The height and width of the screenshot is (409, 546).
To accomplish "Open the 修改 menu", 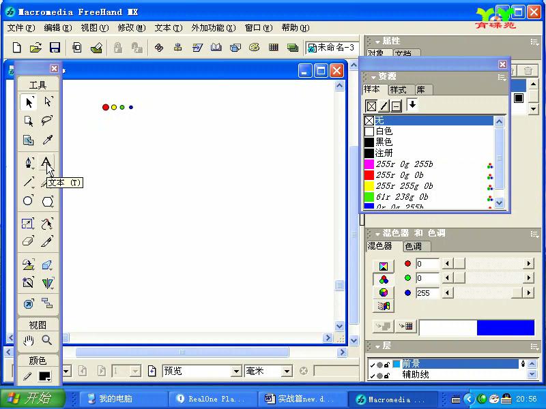I will (x=132, y=28).
